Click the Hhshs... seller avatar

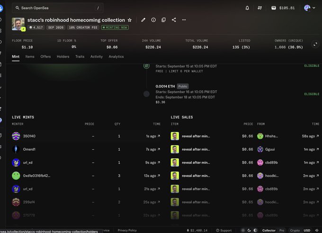coord(260,136)
